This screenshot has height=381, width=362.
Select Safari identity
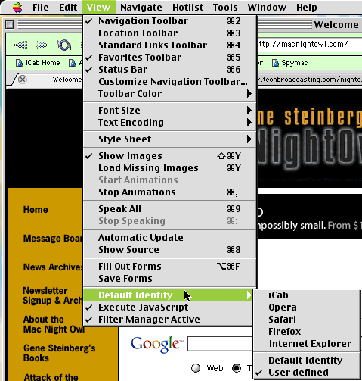pos(307,320)
